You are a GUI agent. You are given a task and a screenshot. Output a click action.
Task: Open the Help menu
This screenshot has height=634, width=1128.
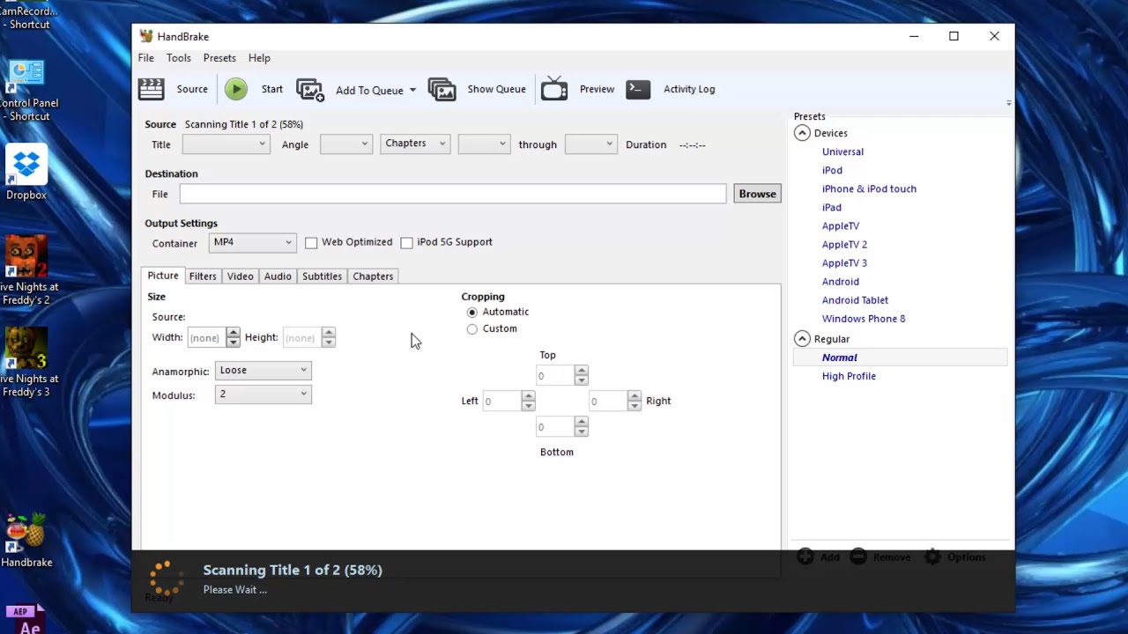(259, 58)
